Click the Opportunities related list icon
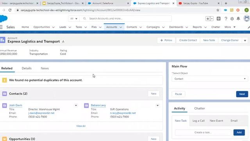The height and width of the screenshot is (141, 250). pyautogui.click(x=4, y=139)
